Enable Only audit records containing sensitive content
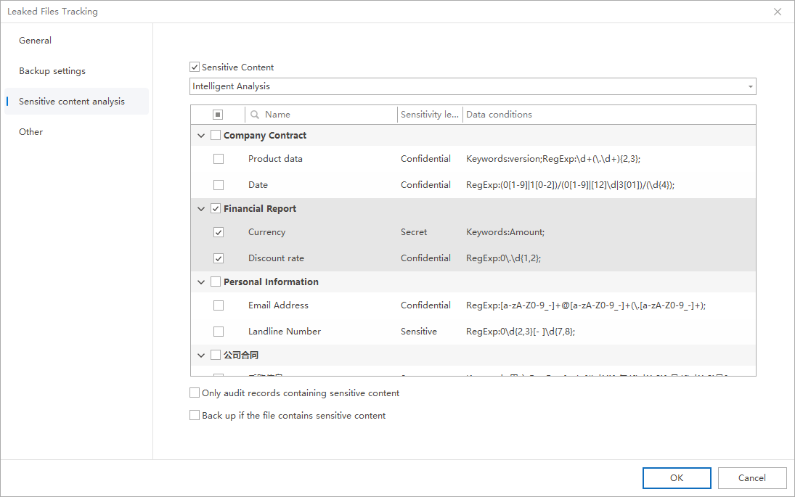 point(195,393)
